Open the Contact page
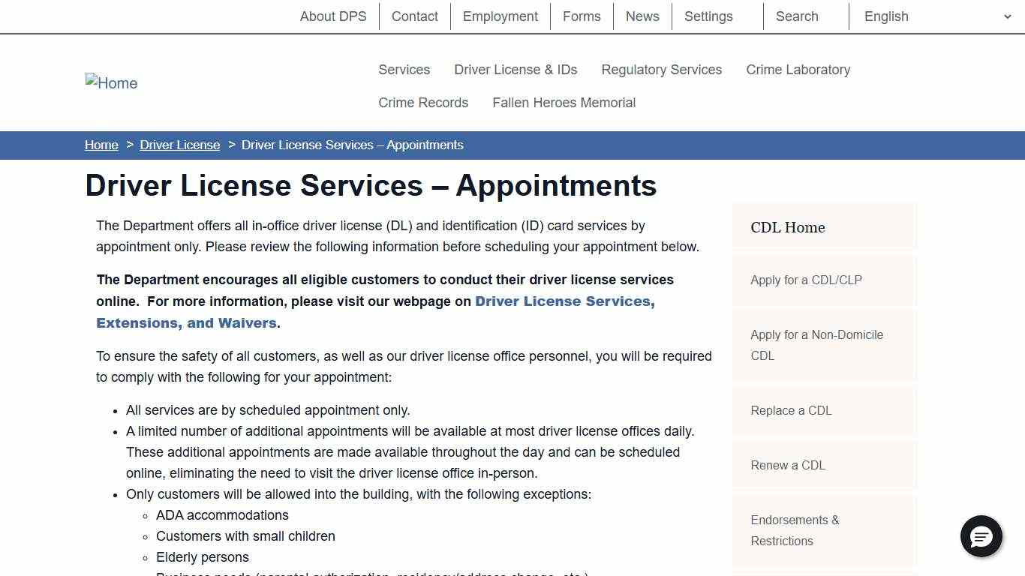The width and height of the screenshot is (1025, 576). [414, 16]
